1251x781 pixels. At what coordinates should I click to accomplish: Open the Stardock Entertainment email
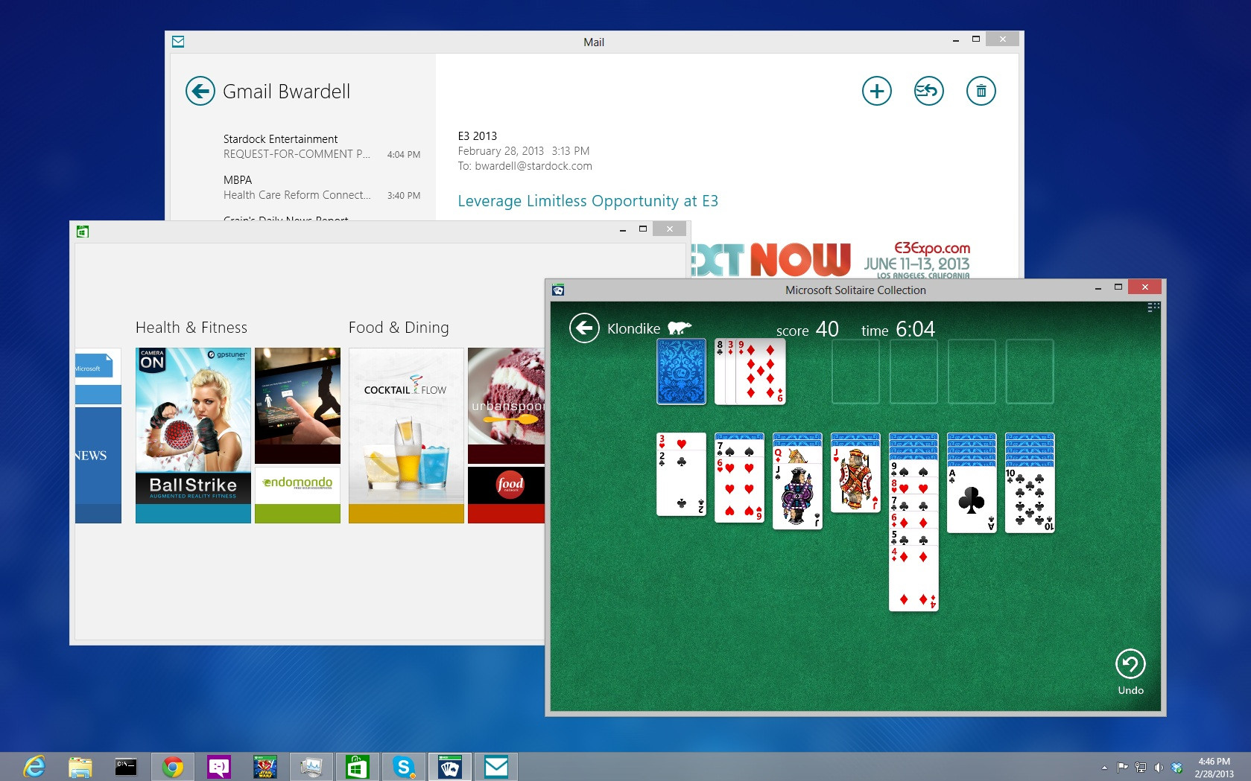[x=320, y=147]
